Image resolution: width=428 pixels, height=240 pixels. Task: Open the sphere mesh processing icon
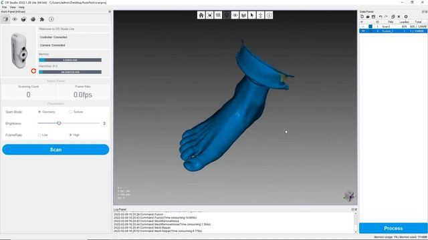point(24,19)
